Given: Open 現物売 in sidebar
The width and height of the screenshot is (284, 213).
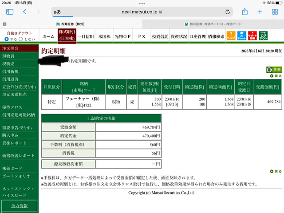Looking at the screenshot, I should (x=8, y=63).
